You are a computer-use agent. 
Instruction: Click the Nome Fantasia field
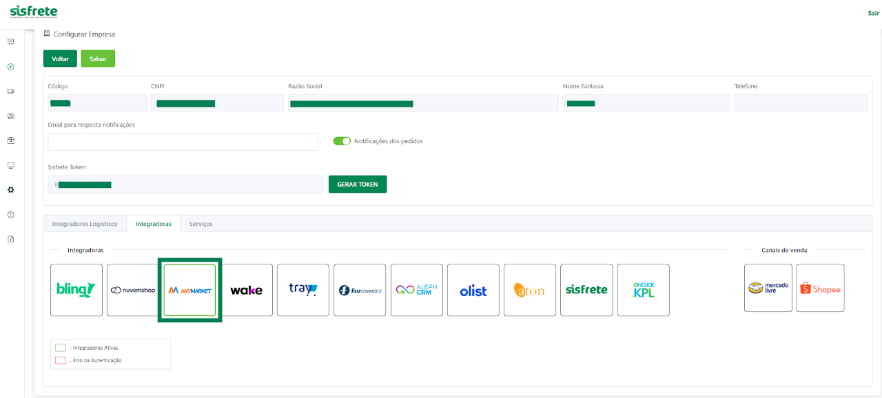point(646,103)
